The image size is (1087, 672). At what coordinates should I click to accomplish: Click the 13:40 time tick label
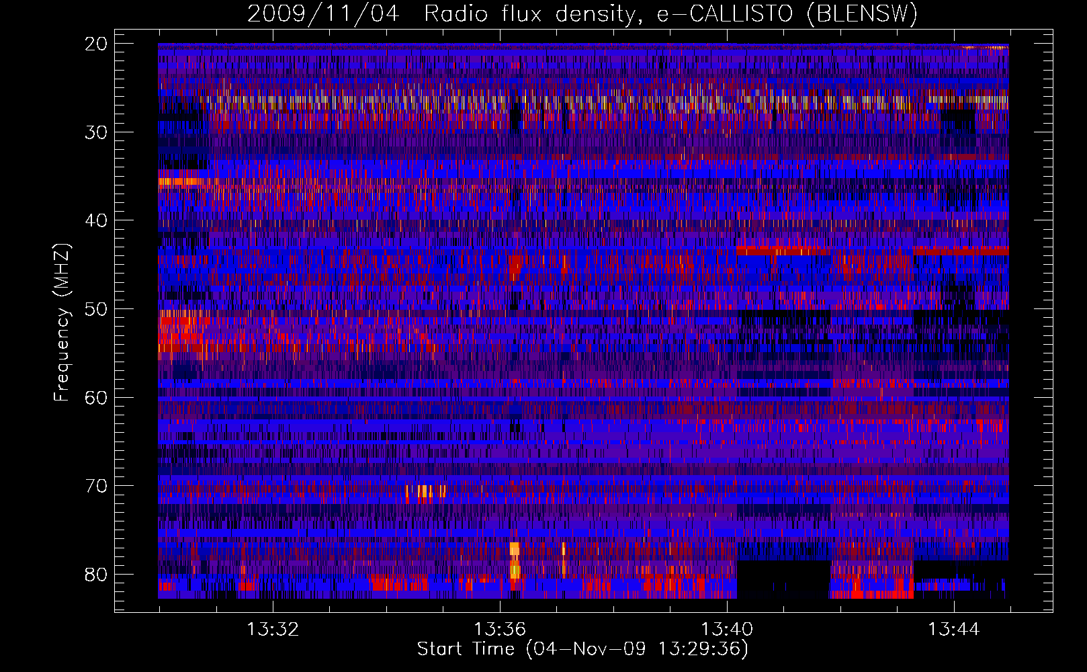[727, 630]
